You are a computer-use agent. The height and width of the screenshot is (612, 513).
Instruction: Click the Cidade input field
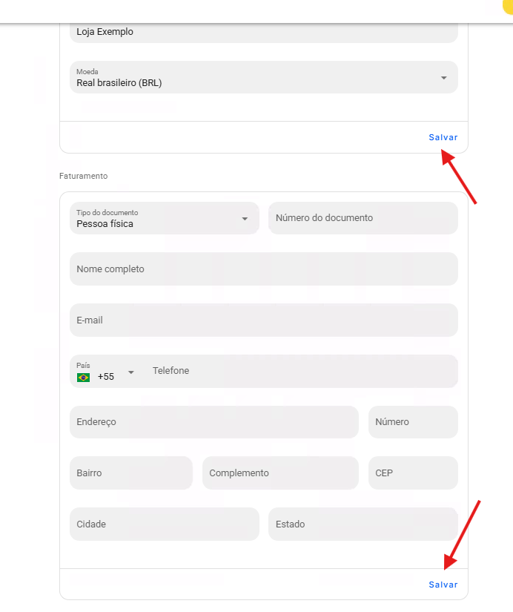[165, 524]
